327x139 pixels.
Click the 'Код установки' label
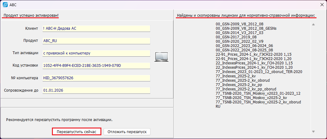(x=25, y=65)
